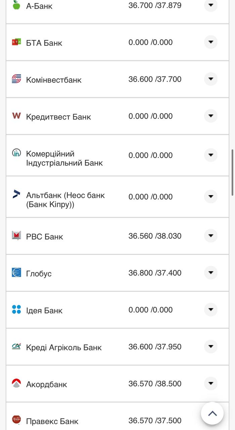Open Акордбанк details with arrow
This screenshot has width=235, height=430.
(x=211, y=384)
